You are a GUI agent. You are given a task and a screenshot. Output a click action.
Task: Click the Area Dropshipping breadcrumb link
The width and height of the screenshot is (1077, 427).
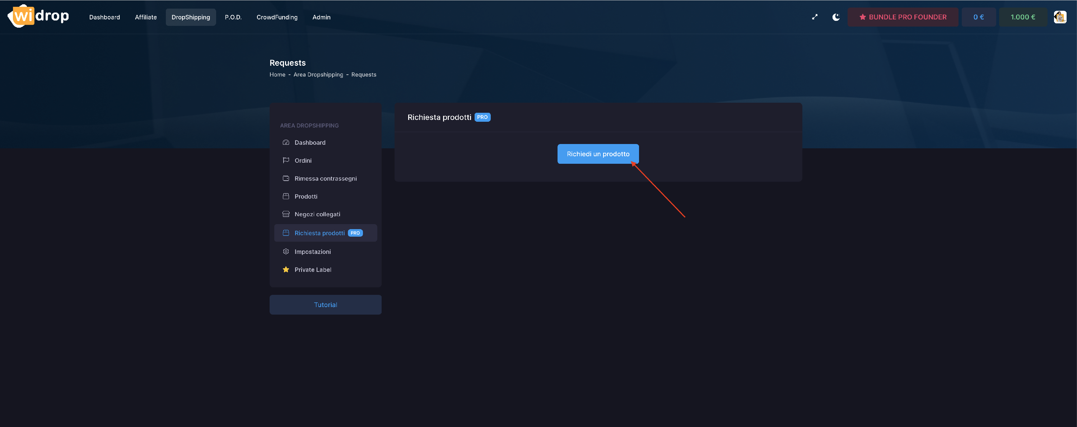click(318, 75)
